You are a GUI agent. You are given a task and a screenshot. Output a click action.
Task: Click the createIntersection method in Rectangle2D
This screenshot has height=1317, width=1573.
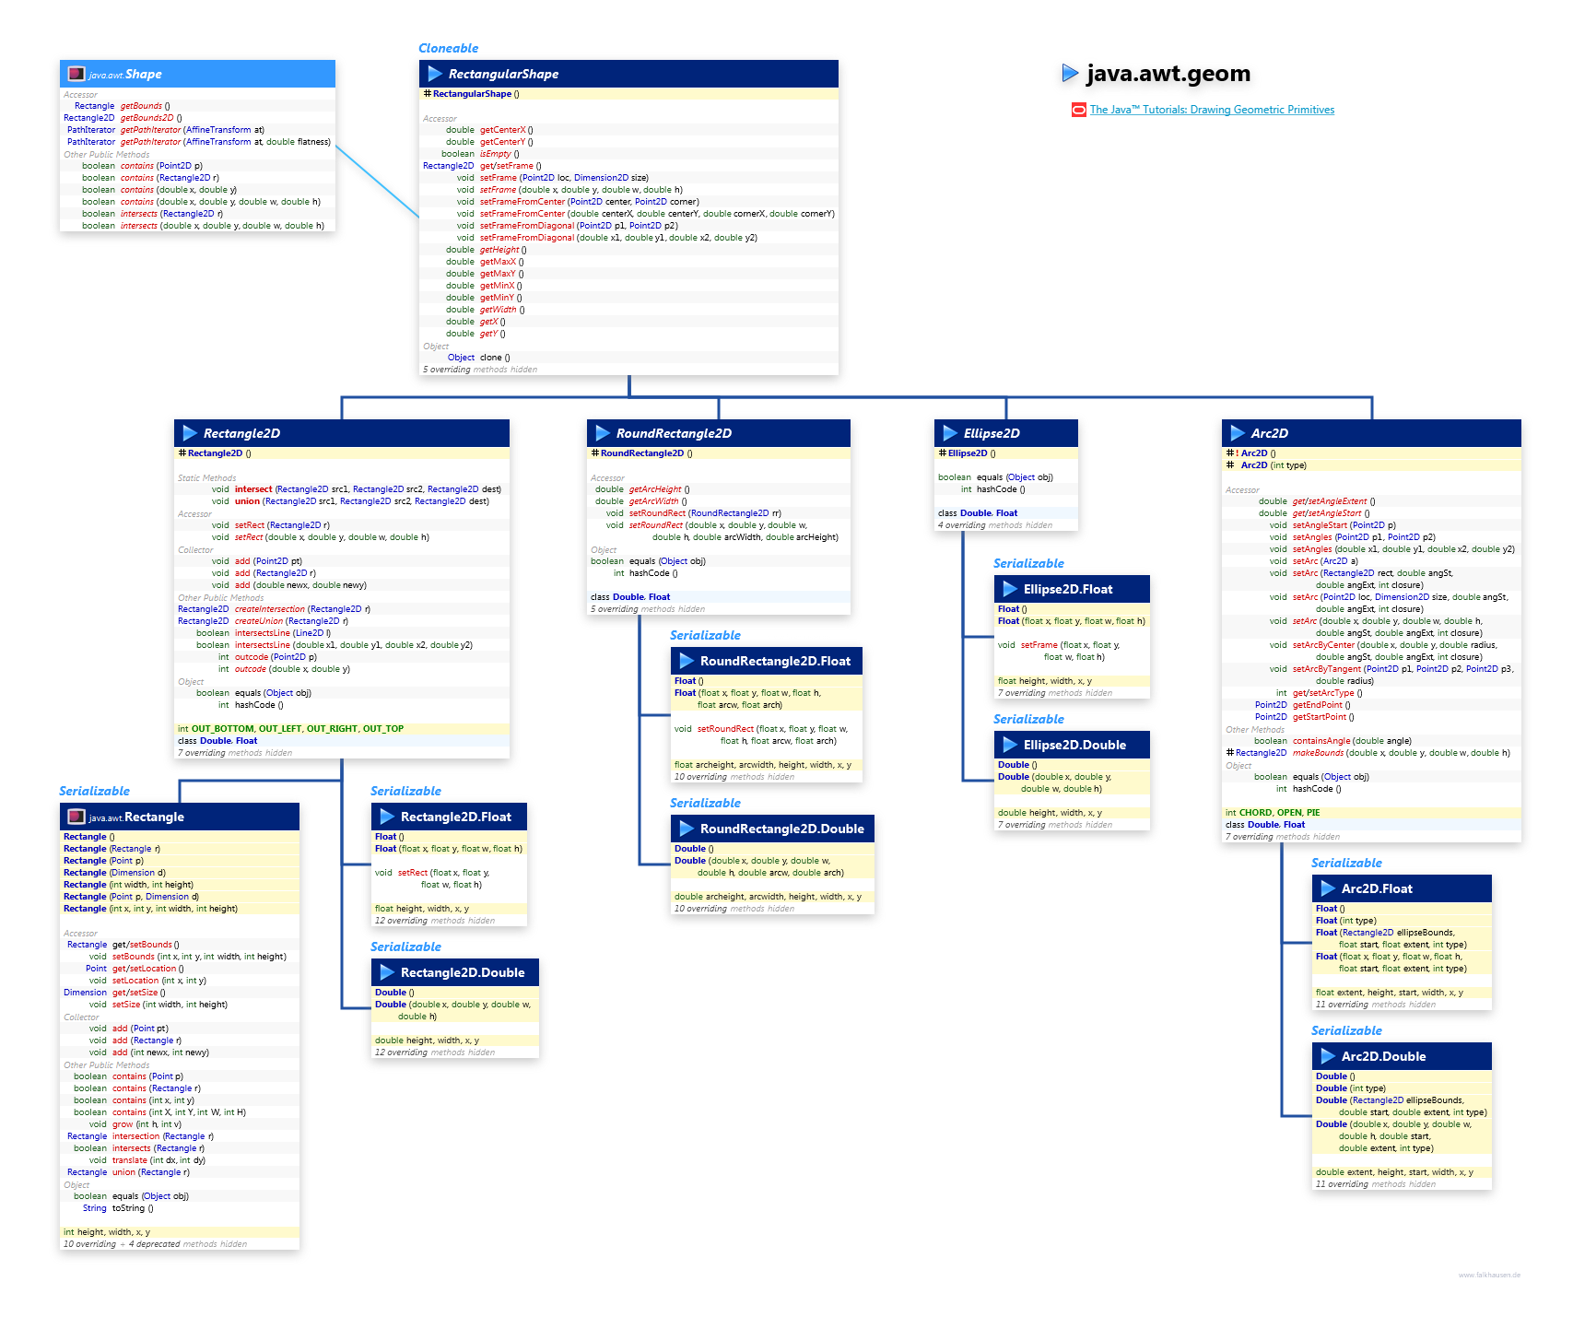[269, 609]
